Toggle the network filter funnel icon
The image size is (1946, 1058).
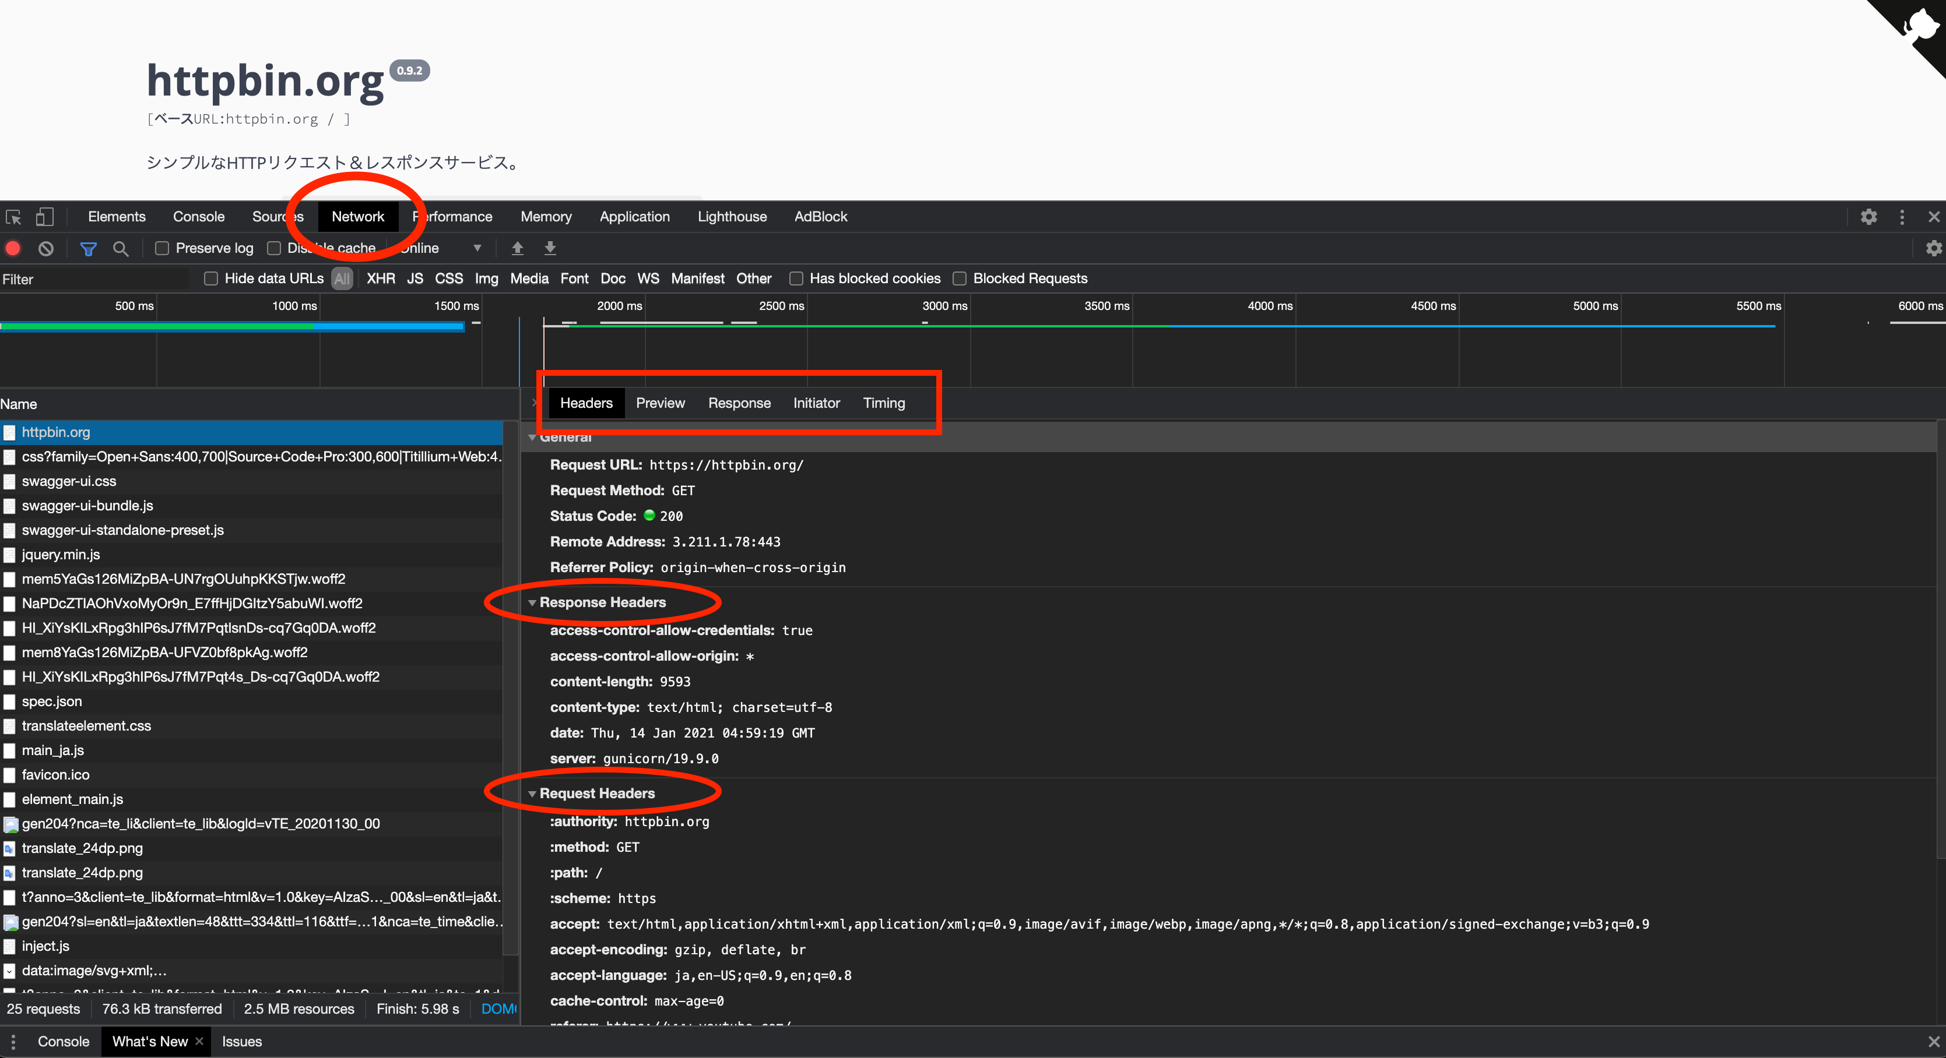[89, 248]
